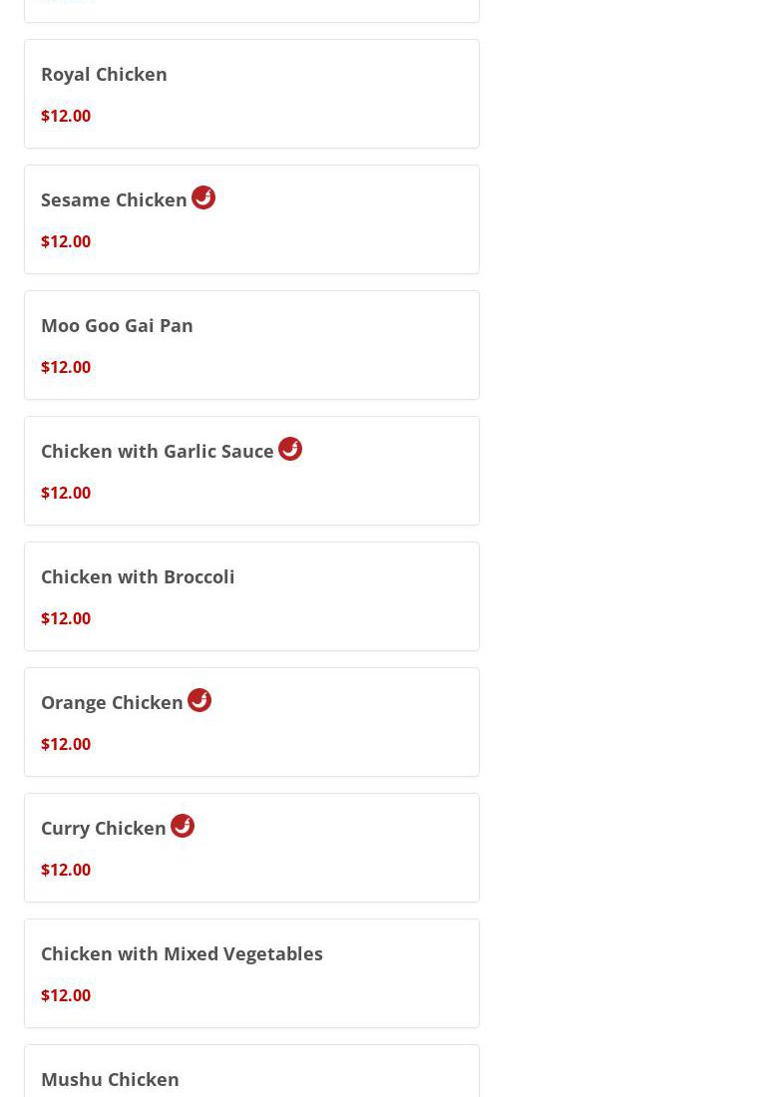
Task: Click the price under Chicken with Broccoli
Action: pyautogui.click(x=66, y=618)
